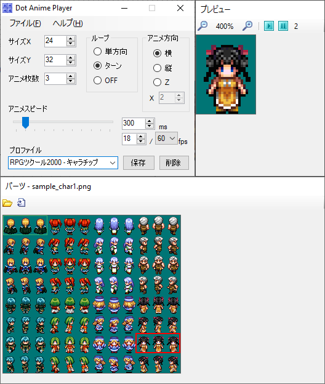
Task: Click the アニメスピード slider handle
Action: 25,122
